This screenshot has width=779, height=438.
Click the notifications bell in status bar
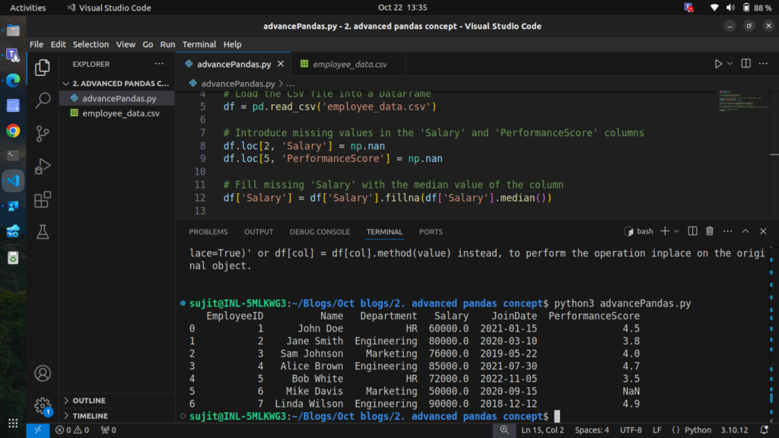point(765,430)
